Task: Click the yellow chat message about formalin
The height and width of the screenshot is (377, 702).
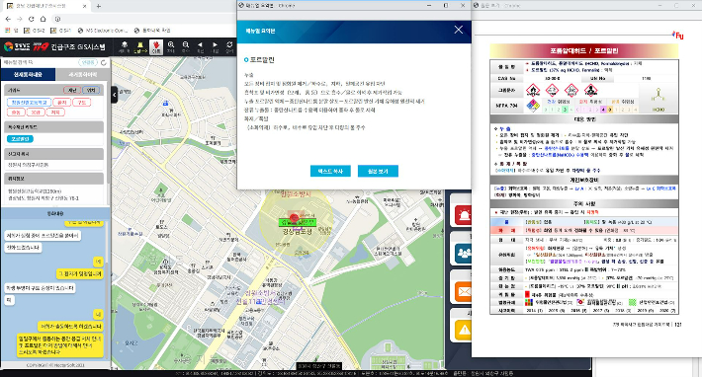Action: (60, 345)
